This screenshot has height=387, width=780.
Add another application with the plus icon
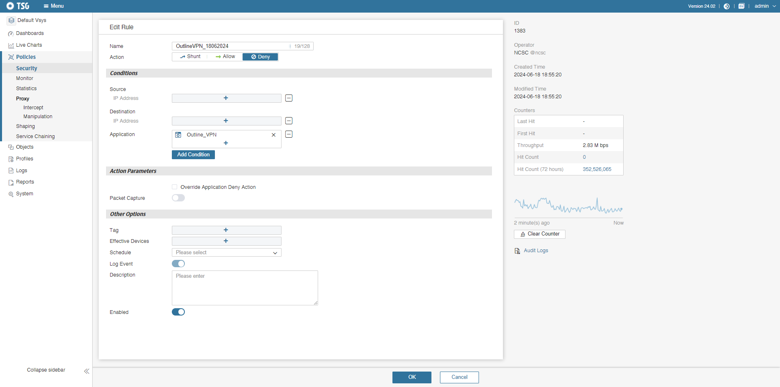[226, 143]
